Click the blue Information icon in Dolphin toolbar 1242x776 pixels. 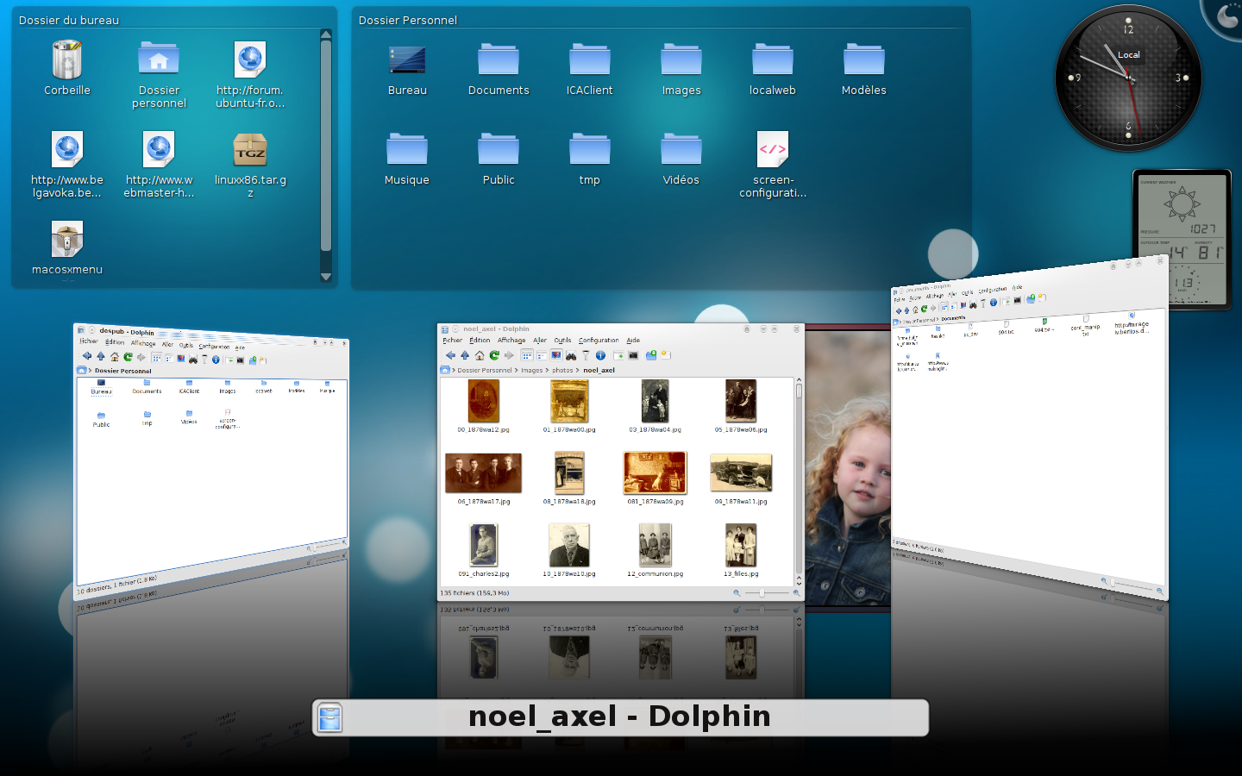tap(600, 355)
